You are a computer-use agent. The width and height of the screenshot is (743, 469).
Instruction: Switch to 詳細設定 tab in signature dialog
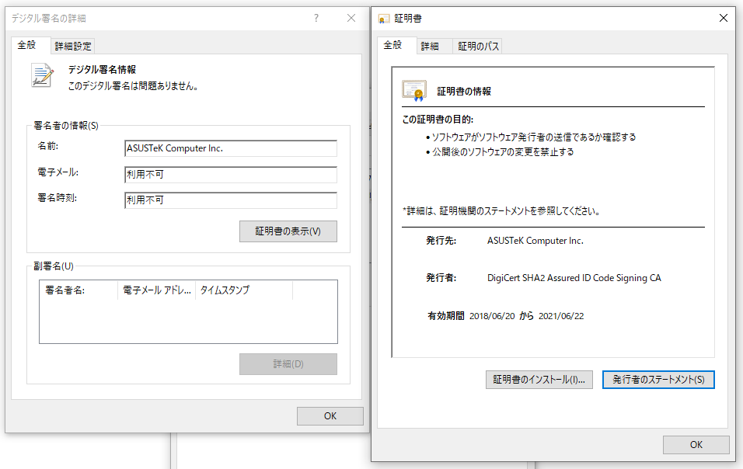[x=73, y=47]
